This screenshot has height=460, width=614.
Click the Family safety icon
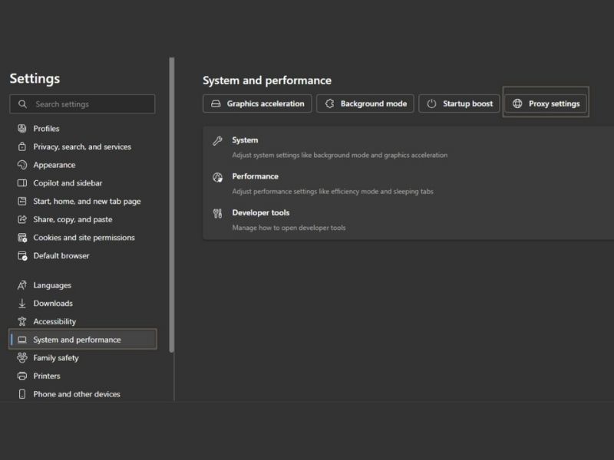22,358
